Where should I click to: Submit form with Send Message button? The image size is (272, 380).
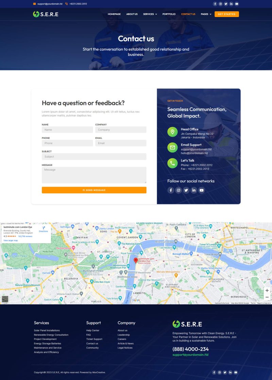[x=94, y=190]
